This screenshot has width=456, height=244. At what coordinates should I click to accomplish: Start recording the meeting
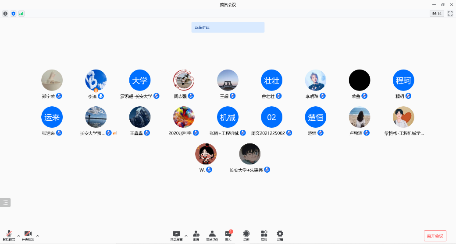pos(246,235)
